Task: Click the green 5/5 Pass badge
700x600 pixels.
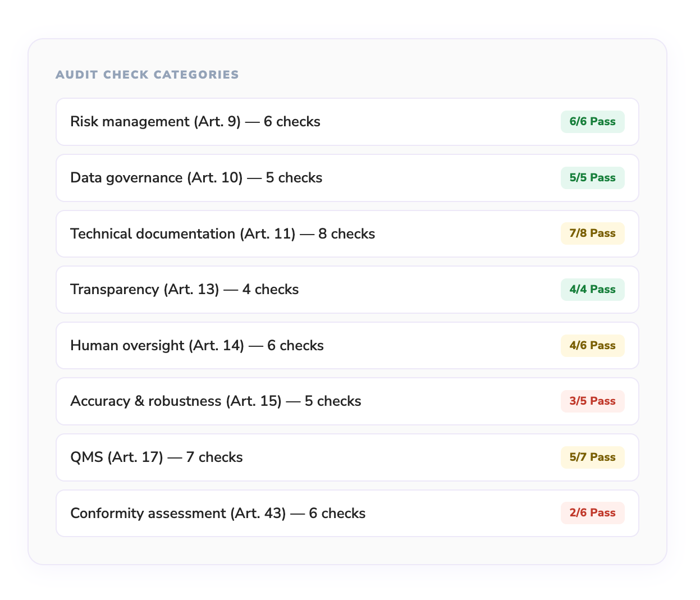Action: [592, 178]
